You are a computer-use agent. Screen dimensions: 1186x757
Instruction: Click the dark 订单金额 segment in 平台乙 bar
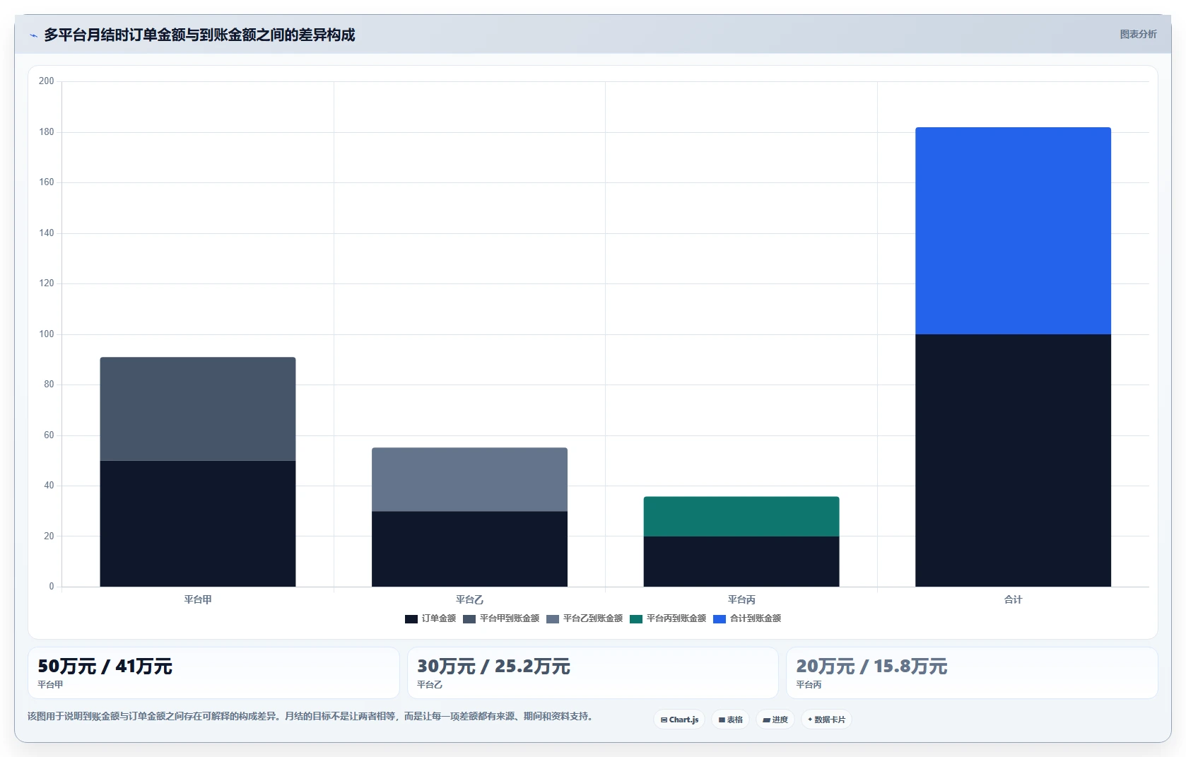tap(469, 548)
